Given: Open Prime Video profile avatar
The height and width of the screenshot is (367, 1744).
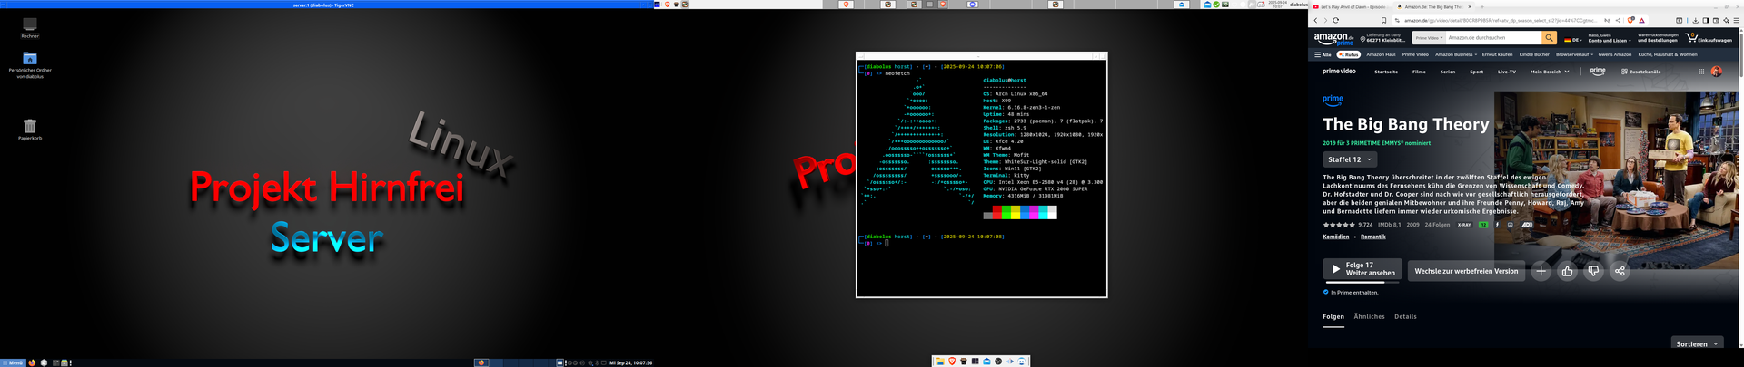Looking at the screenshot, I should tap(1716, 72).
